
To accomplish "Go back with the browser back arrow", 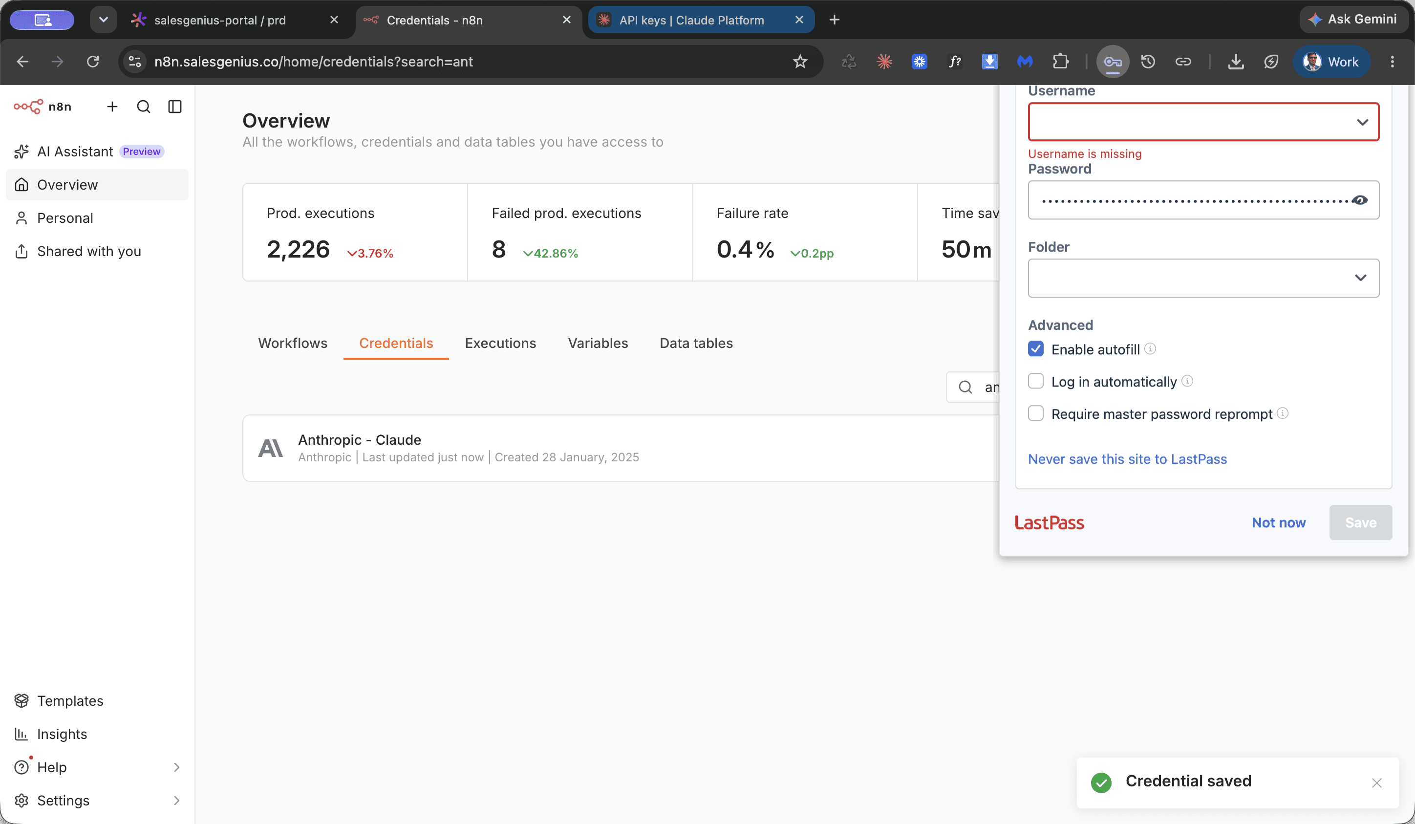I will (22, 61).
